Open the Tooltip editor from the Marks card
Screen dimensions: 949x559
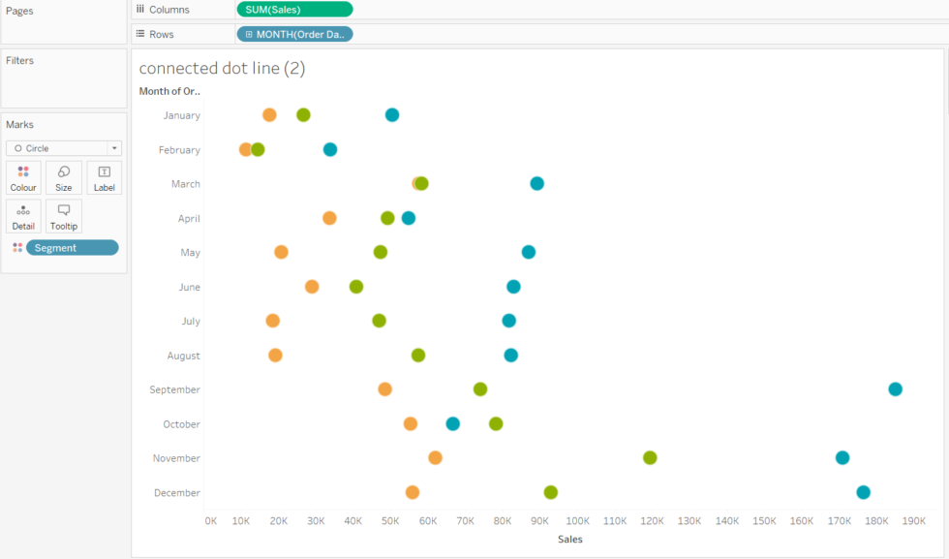63,215
